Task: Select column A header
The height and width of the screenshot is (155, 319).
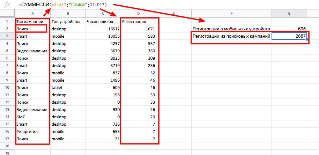Action: point(32,14)
